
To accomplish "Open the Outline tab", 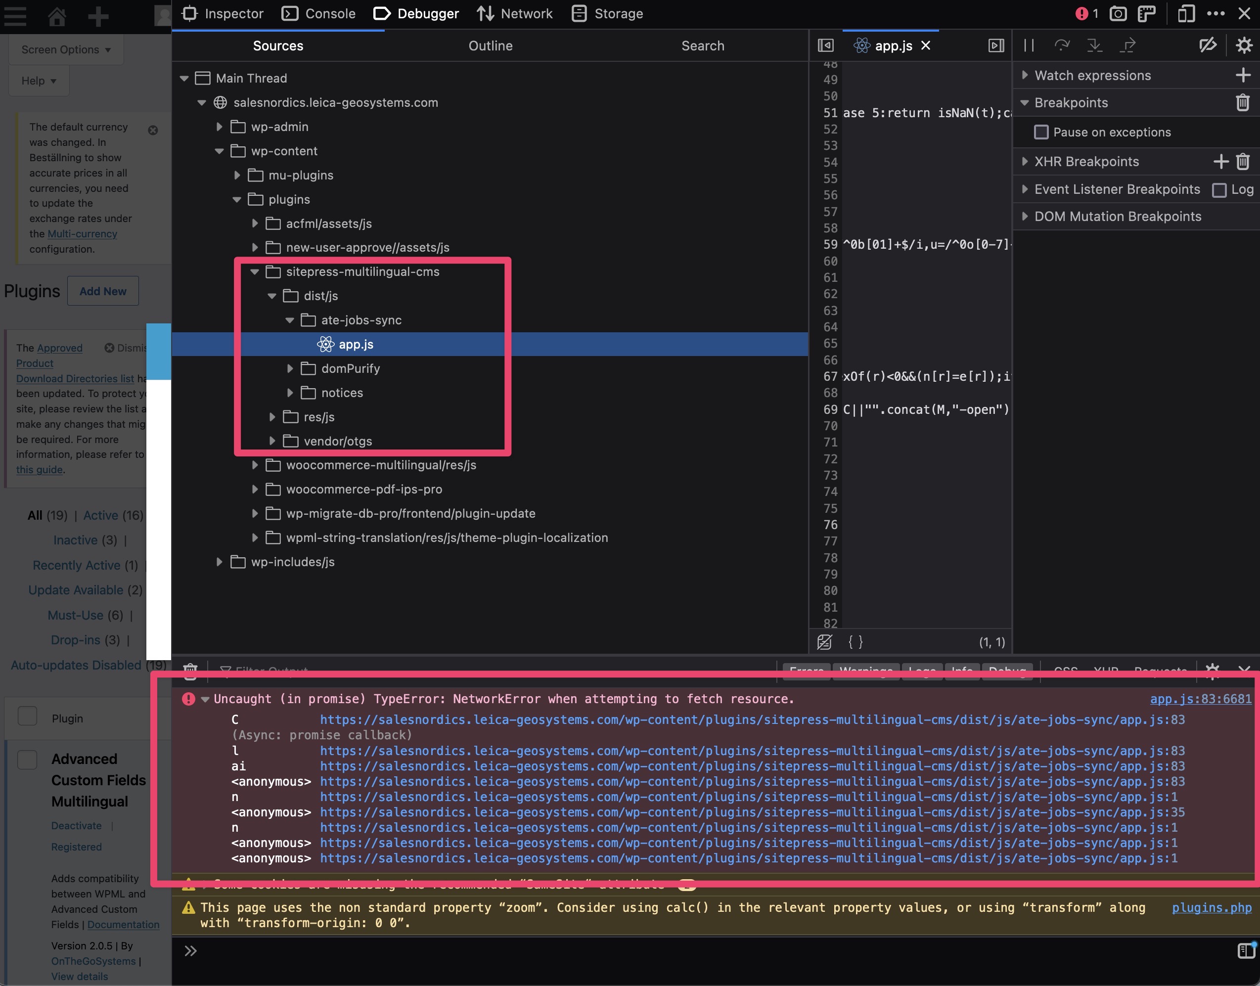I will point(490,45).
